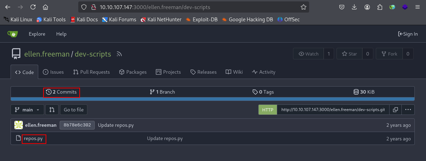Viewport: 426px width, 161px height.
Task: Open the Packages tab
Action: click(133, 72)
